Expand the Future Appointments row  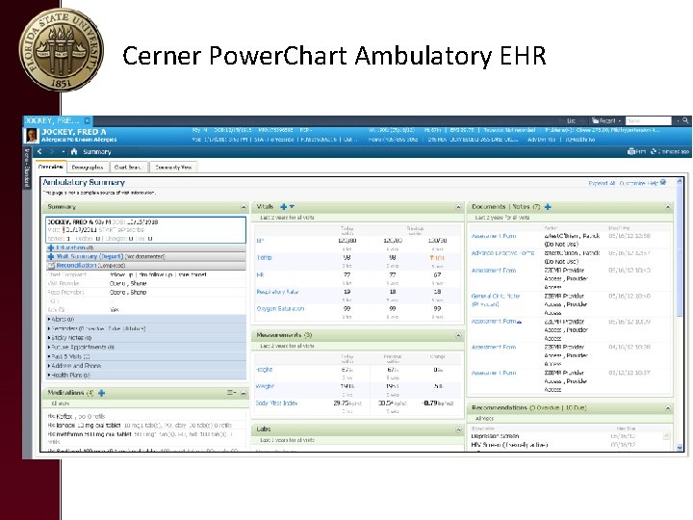(146, 347)
